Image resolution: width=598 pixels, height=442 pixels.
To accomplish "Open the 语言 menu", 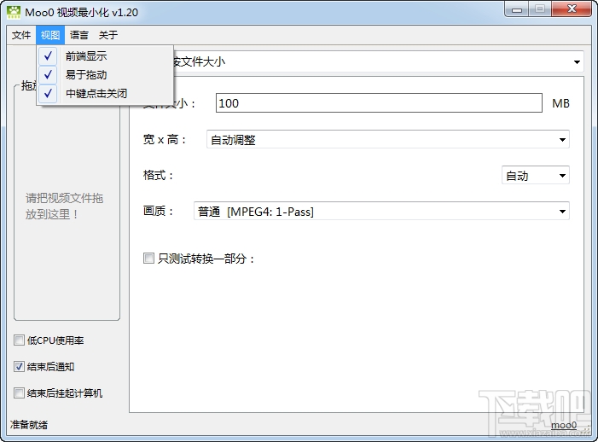I will coord(79,35).
